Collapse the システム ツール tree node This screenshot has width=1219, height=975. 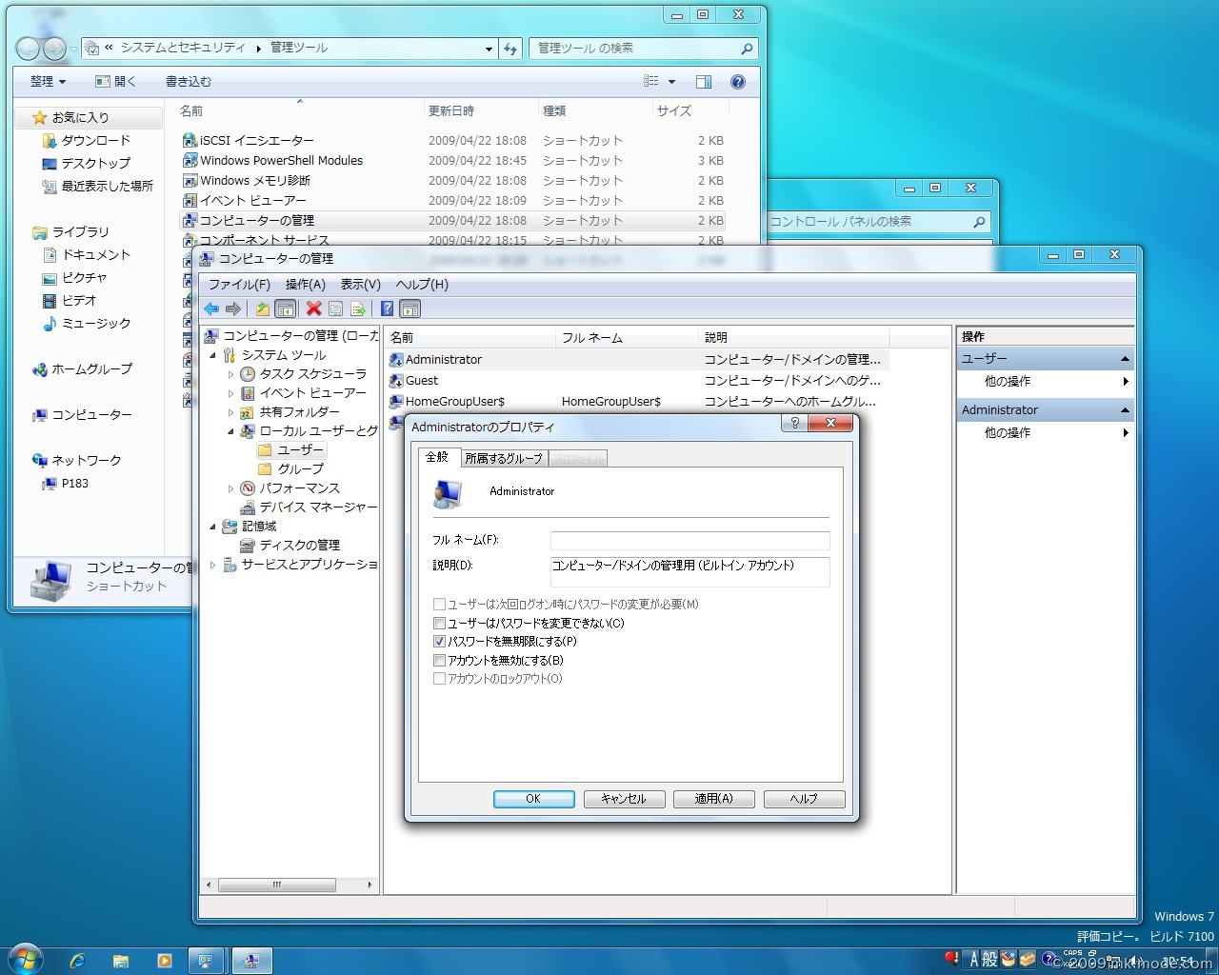click(212, 355)
